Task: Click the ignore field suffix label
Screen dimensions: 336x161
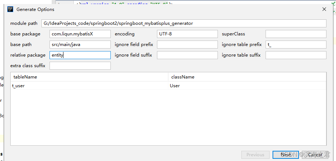Action: pyautogui.click(x=134, y=55)
